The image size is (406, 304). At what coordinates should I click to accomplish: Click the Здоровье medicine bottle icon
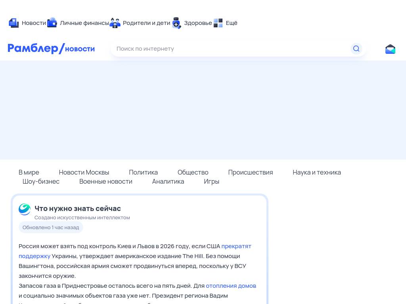pos(176,23)
